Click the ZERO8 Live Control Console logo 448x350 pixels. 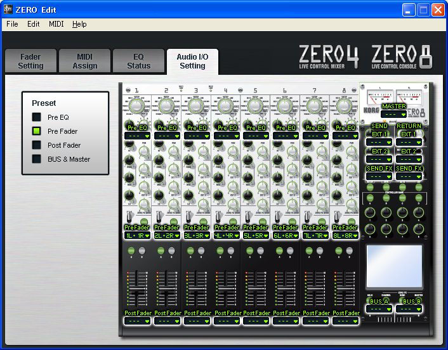coord(402,56)
